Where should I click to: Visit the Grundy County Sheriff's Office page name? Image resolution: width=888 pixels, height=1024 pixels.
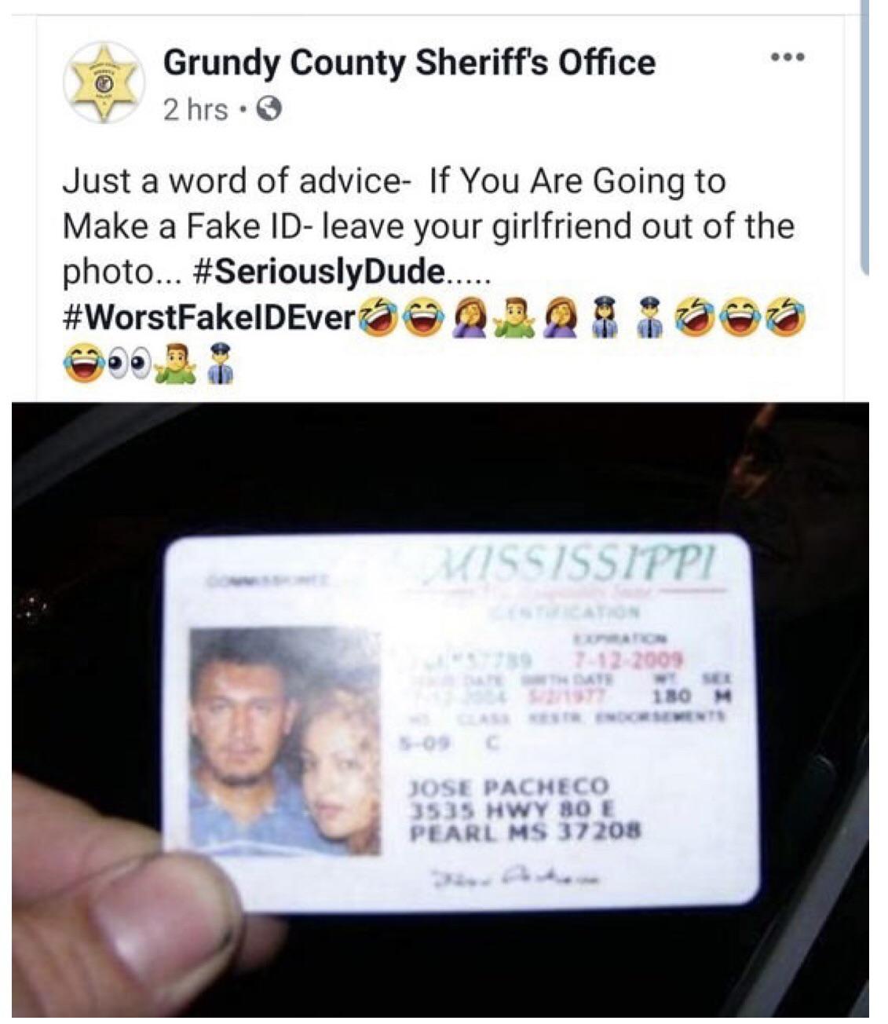click(x=409, y=63)
